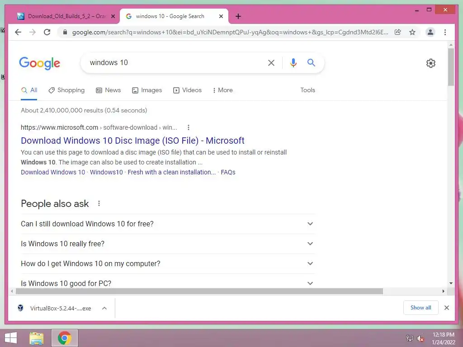This screenshot has width=463, height=347.
Task: Click the address bar URL
Action: point(230,32)
